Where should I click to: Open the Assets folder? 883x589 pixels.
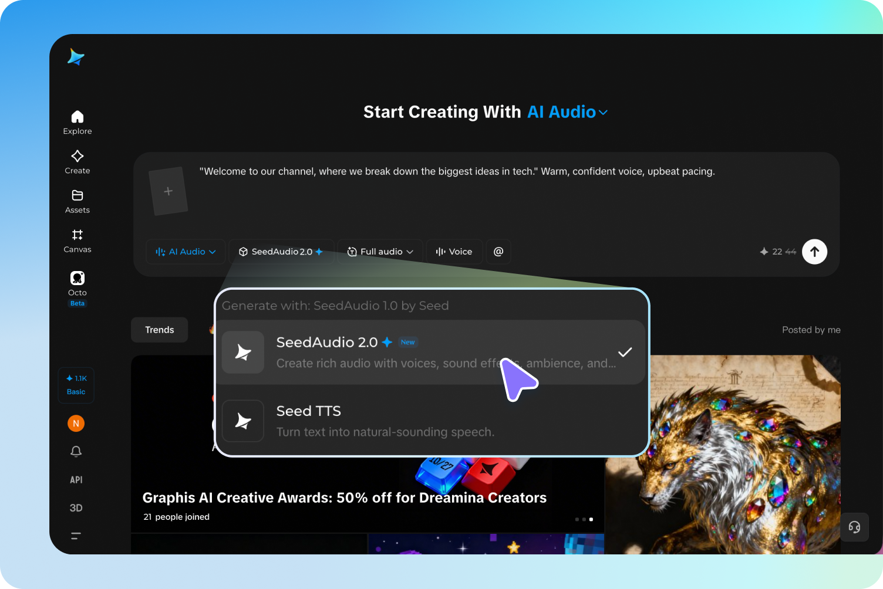coord(77,201)
